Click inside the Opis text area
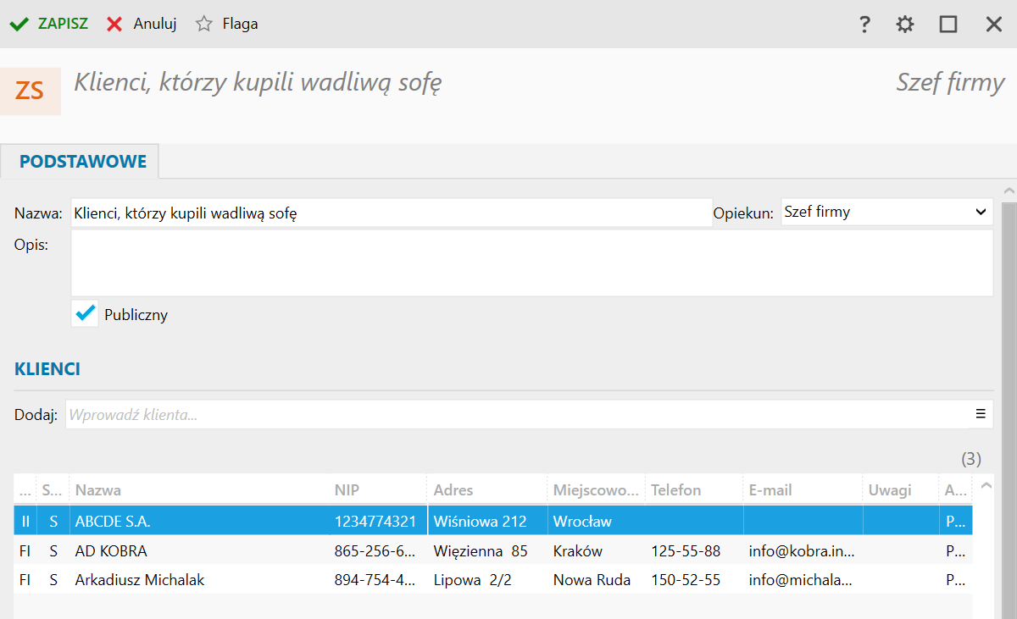The width and height of the screenshot is (1017, 619). pos(531,263)
